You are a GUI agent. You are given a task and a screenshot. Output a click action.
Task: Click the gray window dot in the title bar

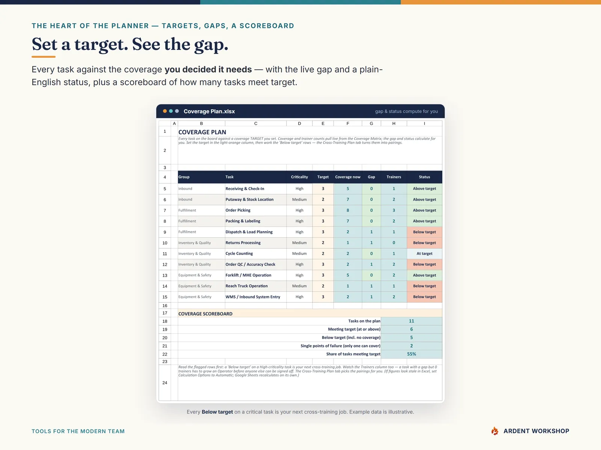click(x=177, y=111)
